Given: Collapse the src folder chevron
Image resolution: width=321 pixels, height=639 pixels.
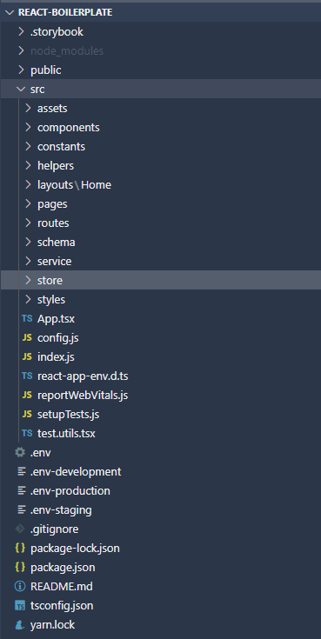Looking at the screenshot, I should click(21, 89).
